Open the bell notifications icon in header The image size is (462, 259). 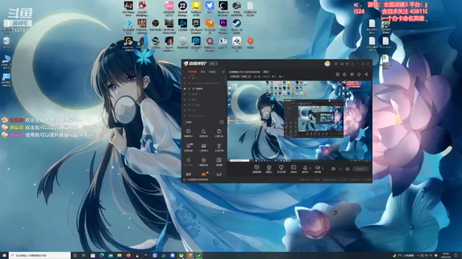coord(359,74)
